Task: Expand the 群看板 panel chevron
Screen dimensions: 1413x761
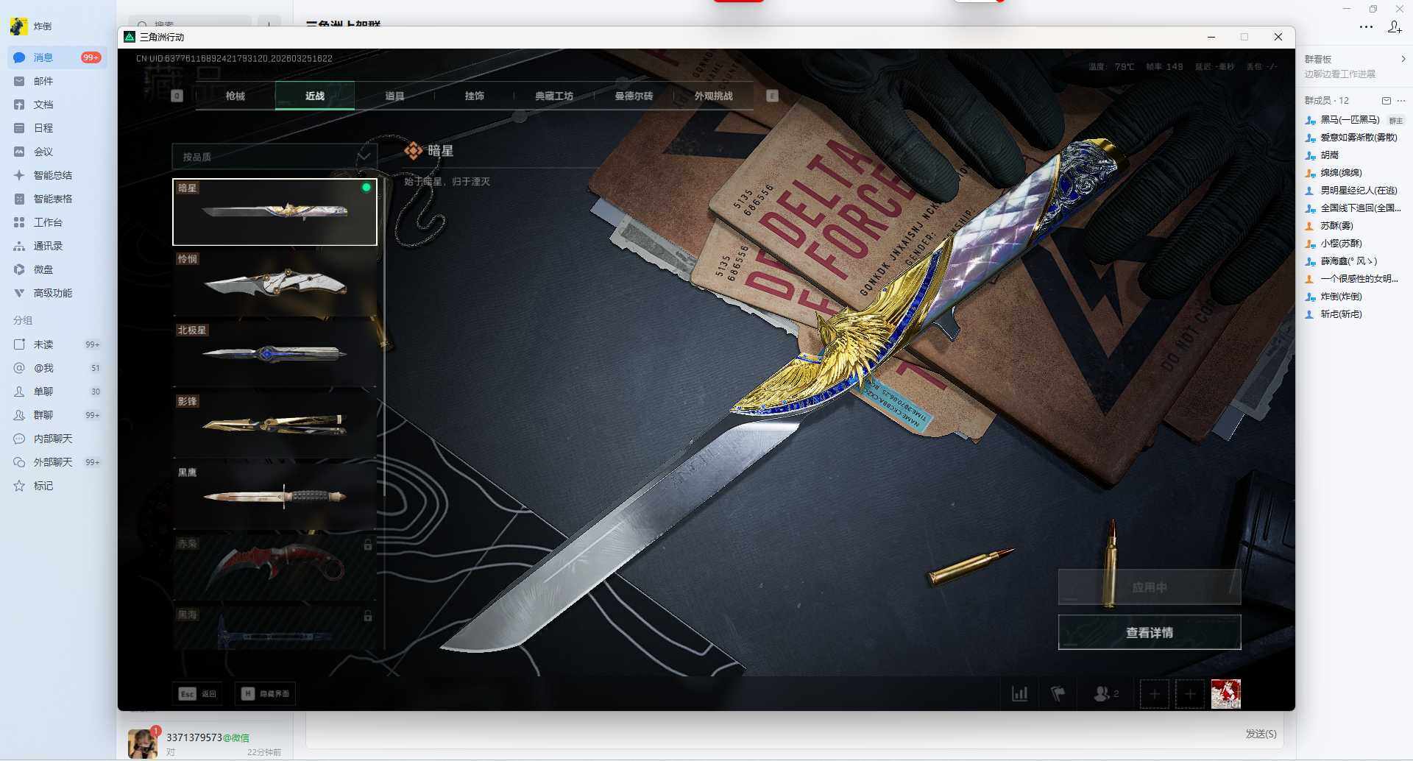Action: [x=1403, y=59]
